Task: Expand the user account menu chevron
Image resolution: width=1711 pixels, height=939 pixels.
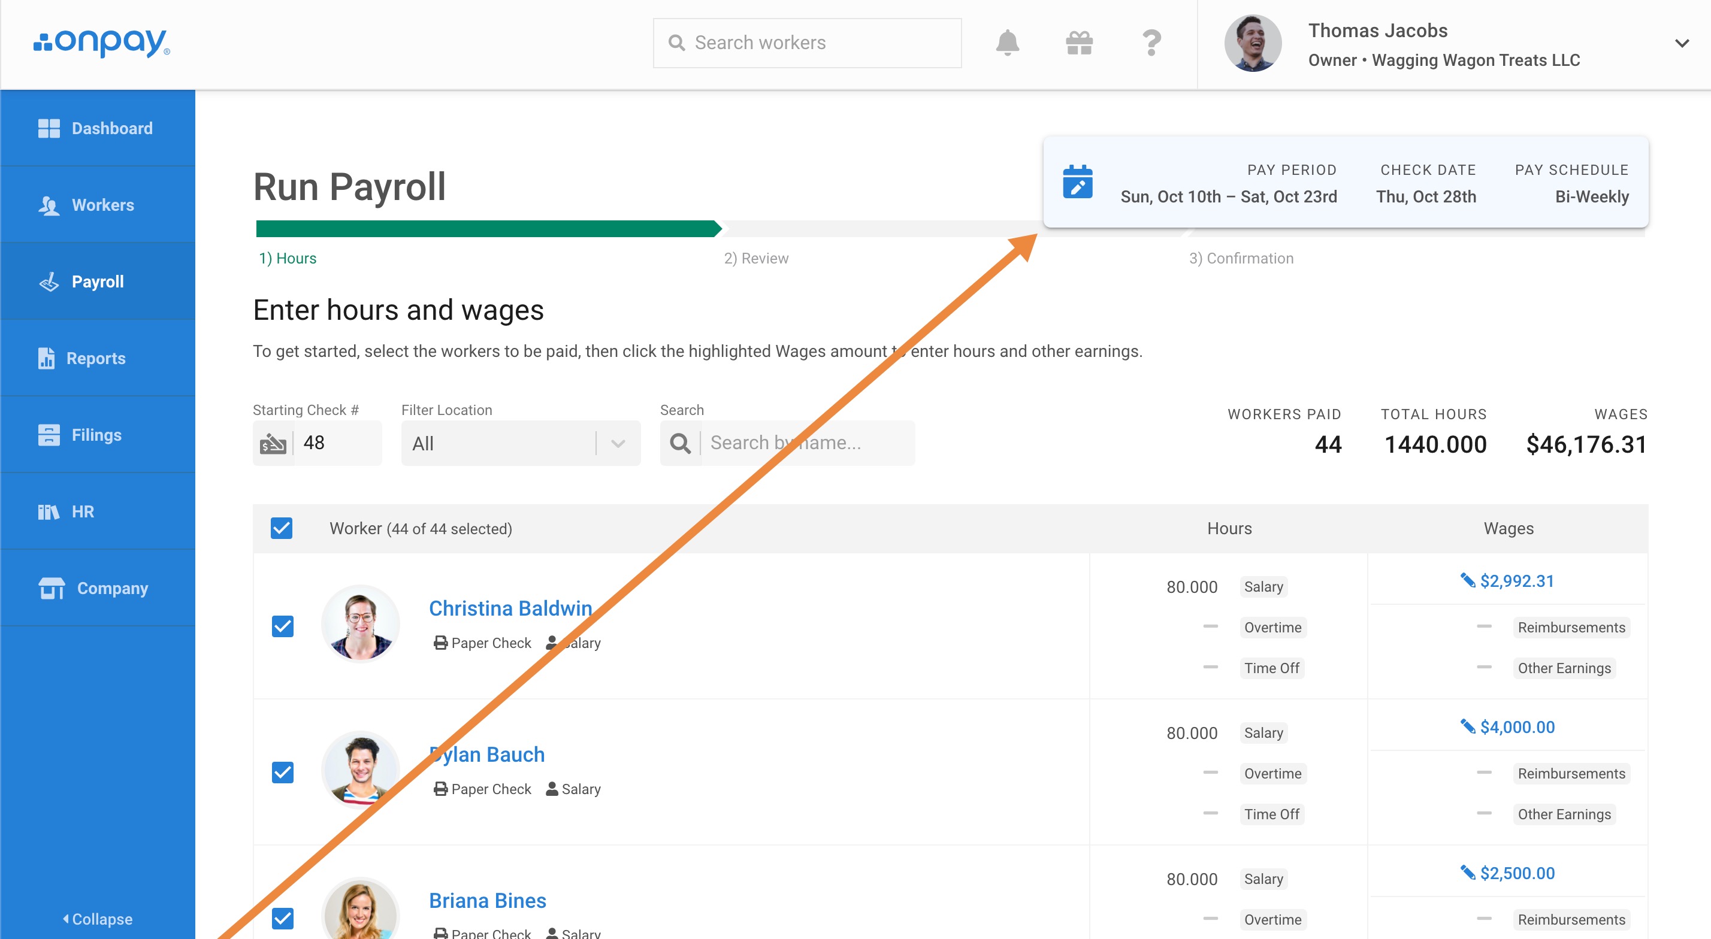Action: click(x=1681, y=44)
